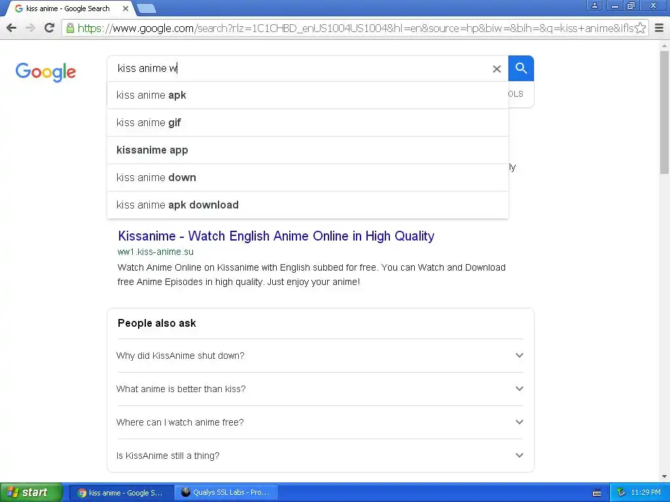This screenshot has width=670, height=502.
Task: Switch to Qualys SSL Labs taskbar button
Action: coord(226,493)
